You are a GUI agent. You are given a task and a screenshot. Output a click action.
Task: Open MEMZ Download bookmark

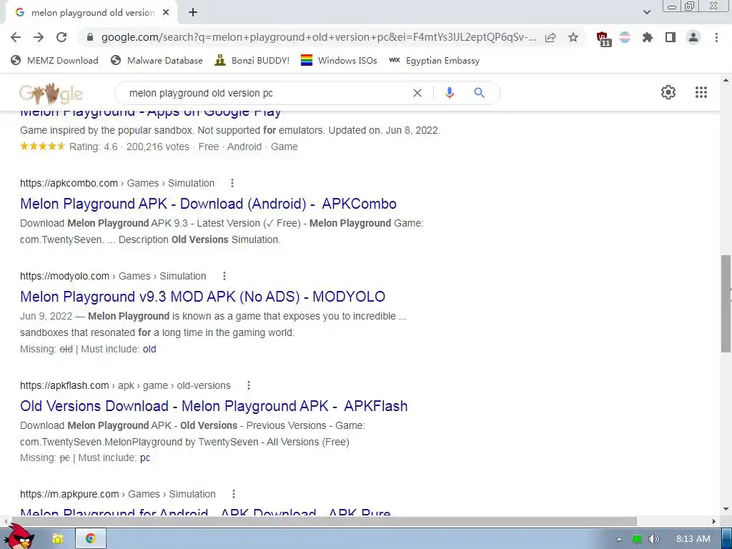54,60
